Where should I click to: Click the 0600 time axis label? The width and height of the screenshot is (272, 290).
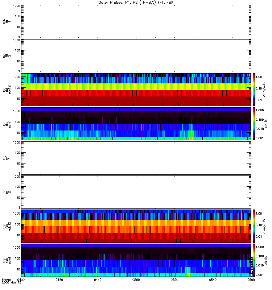[x=251, y=279]
